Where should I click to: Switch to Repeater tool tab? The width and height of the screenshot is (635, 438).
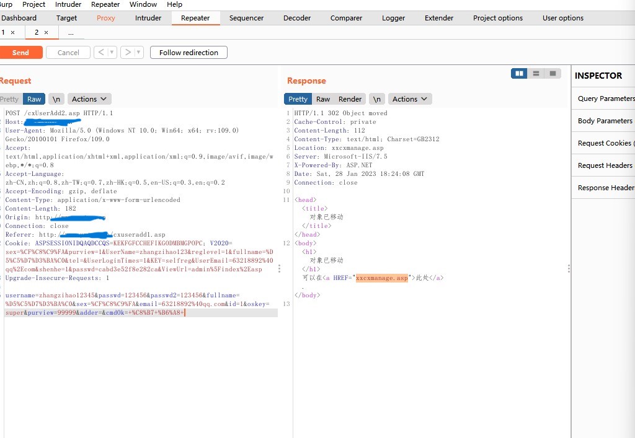(195, 18)
